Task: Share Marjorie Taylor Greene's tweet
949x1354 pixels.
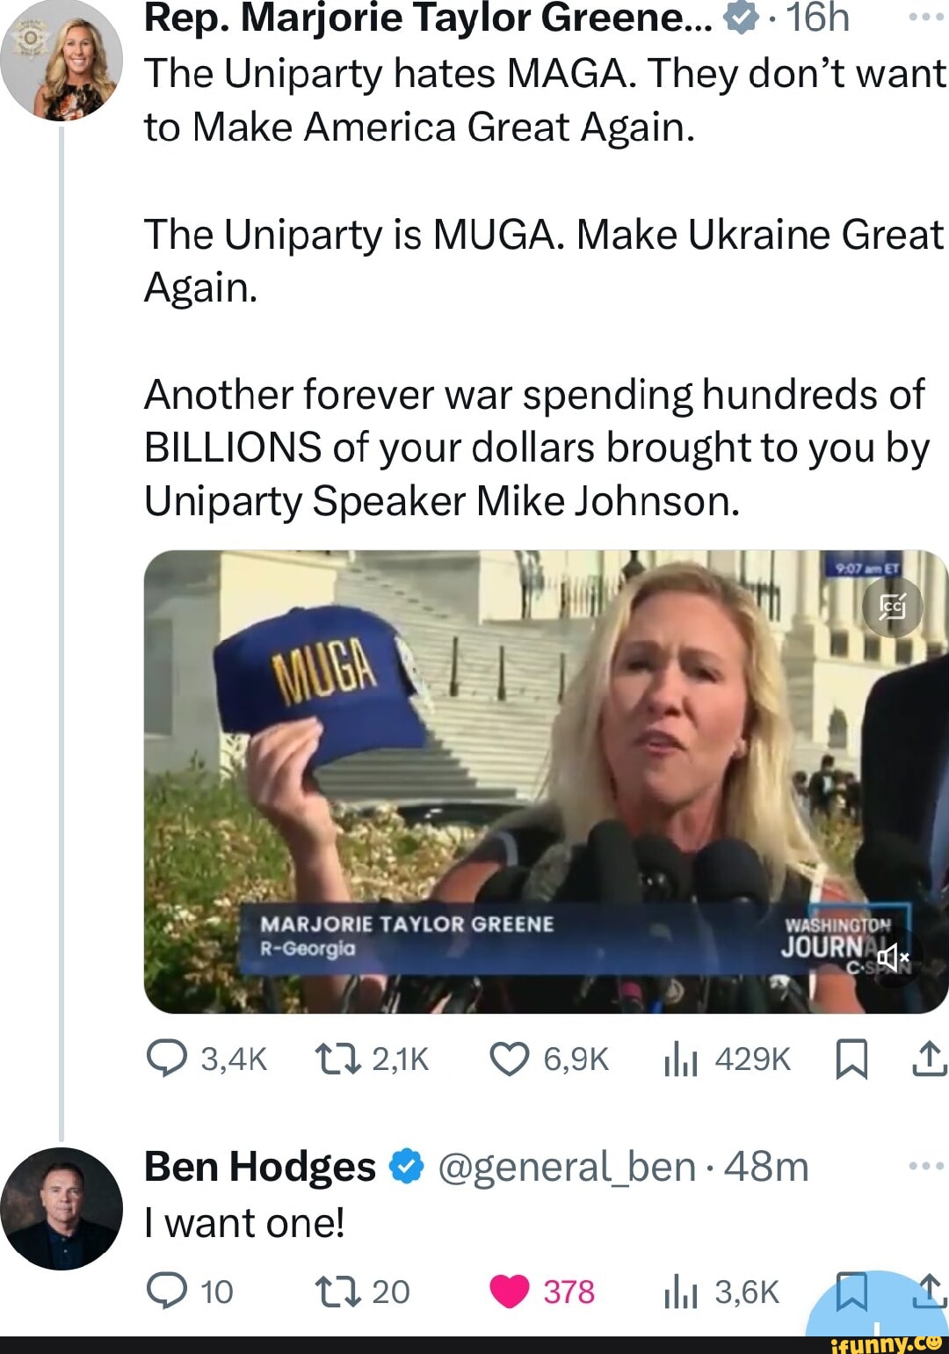Action: tap(928, 1059)
